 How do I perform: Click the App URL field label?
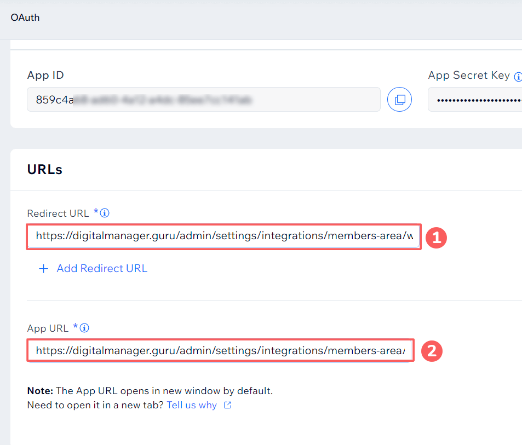point(48,328)
